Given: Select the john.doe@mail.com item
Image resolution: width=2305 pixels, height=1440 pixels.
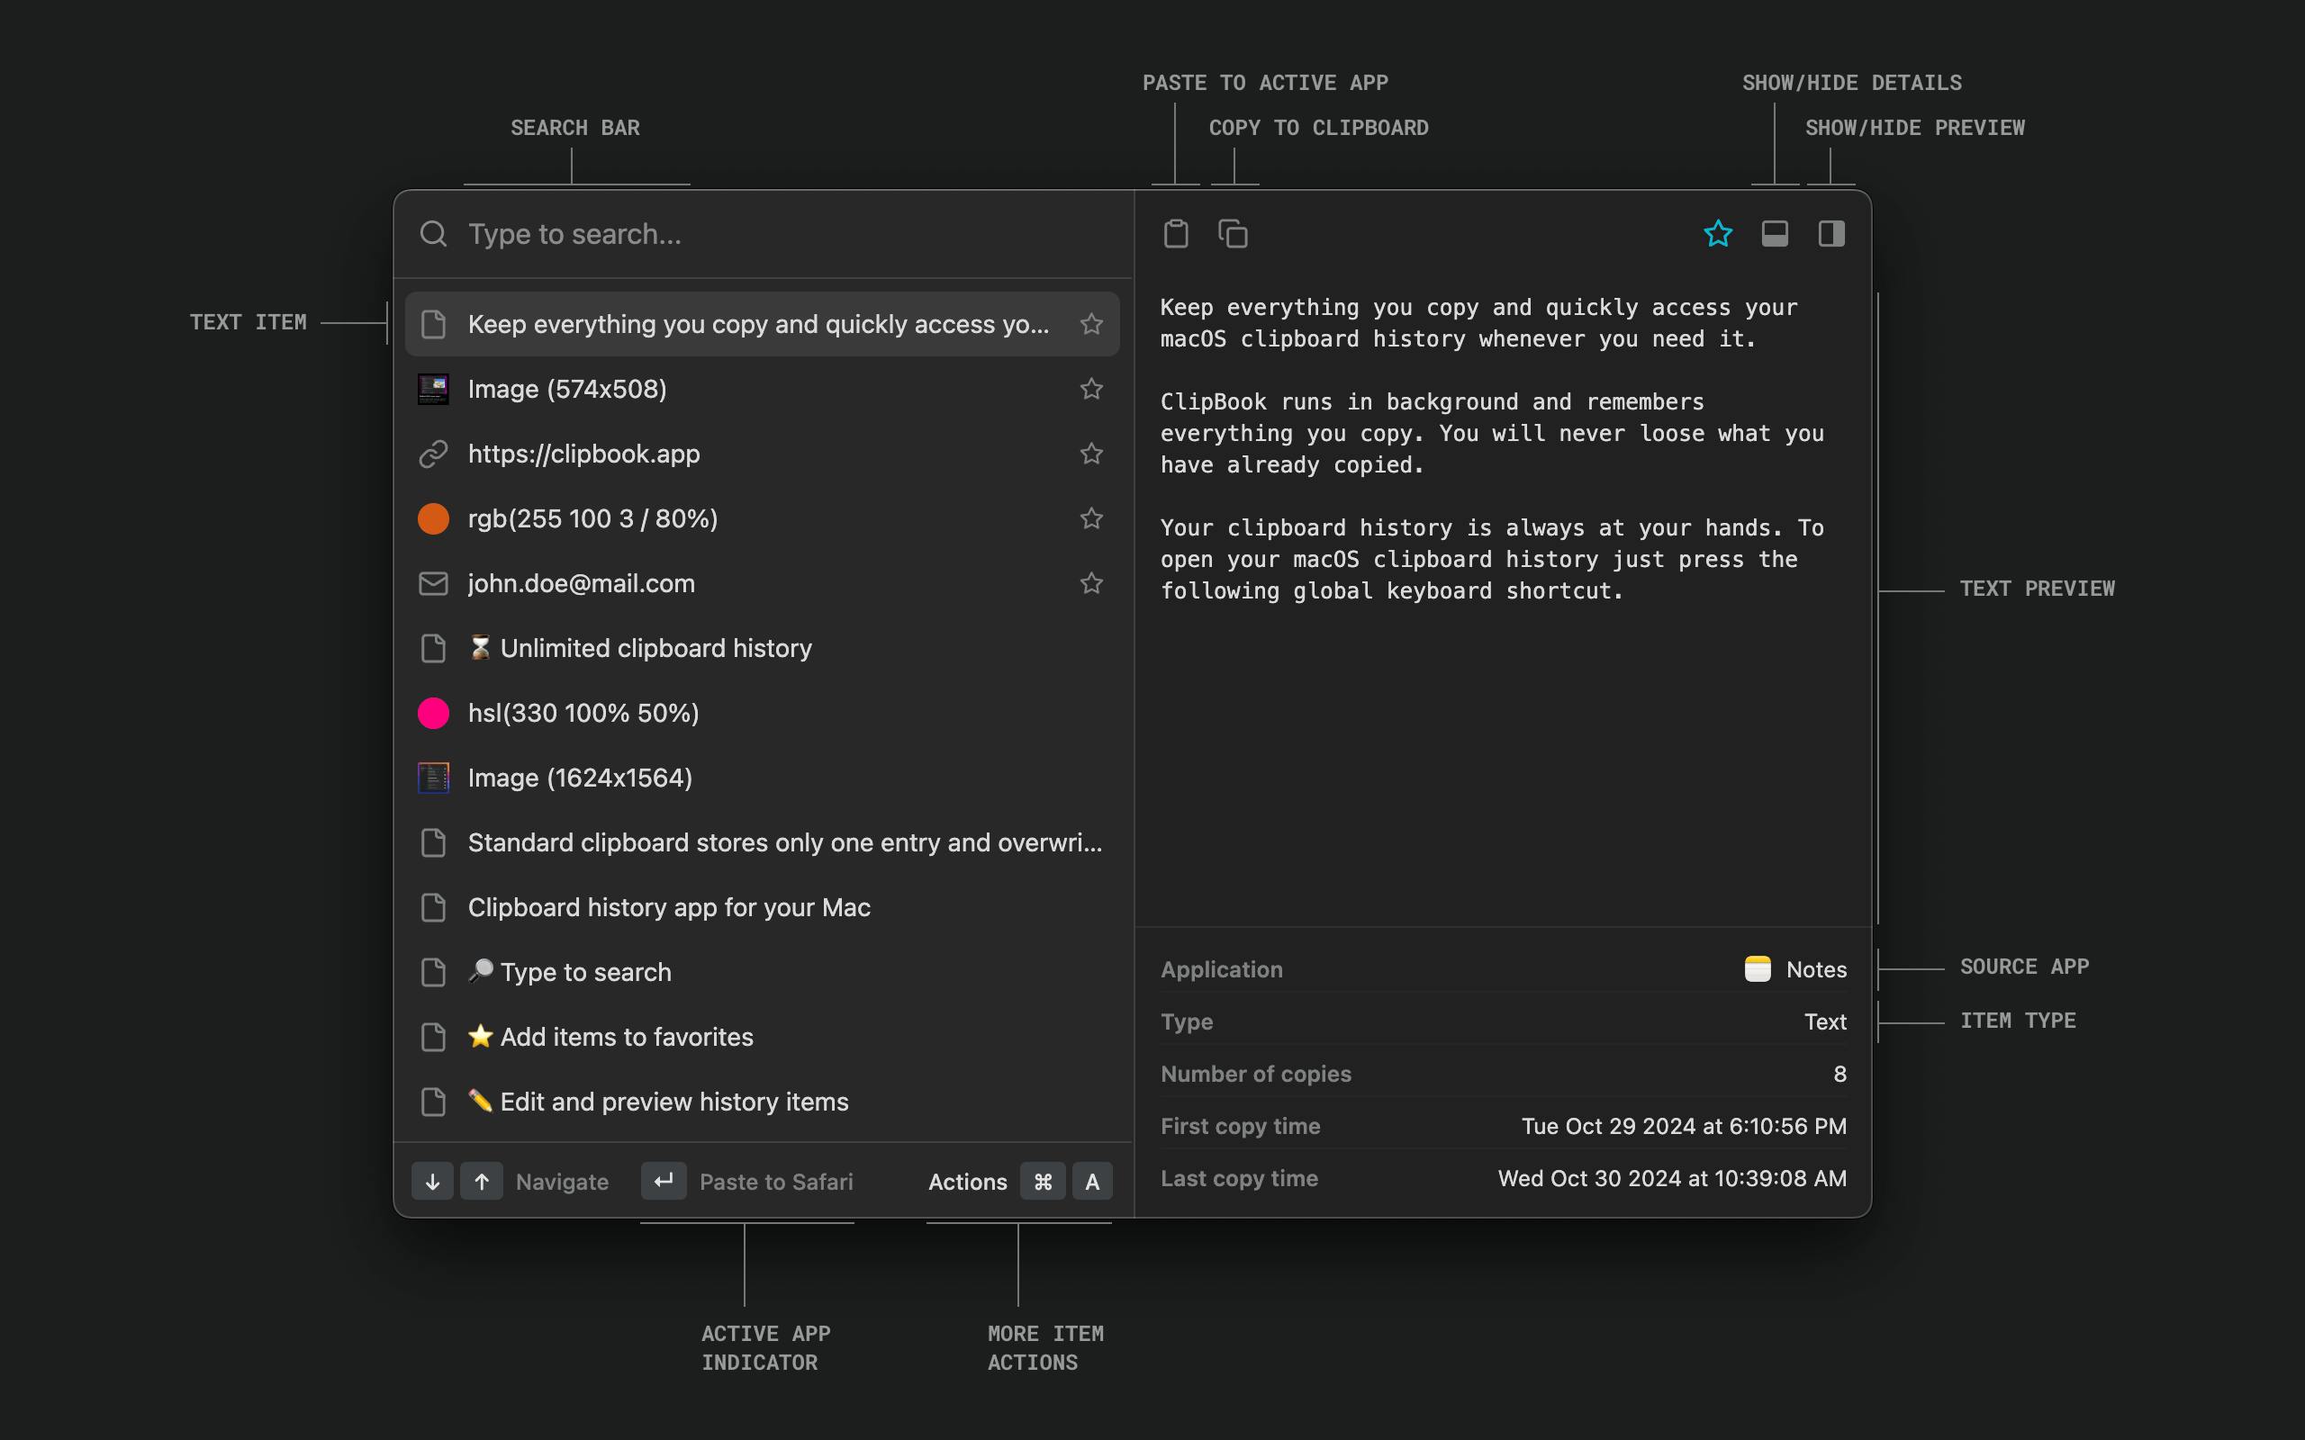Looking at the screenshot, I should pyautogui.click(x=762, y=583).
